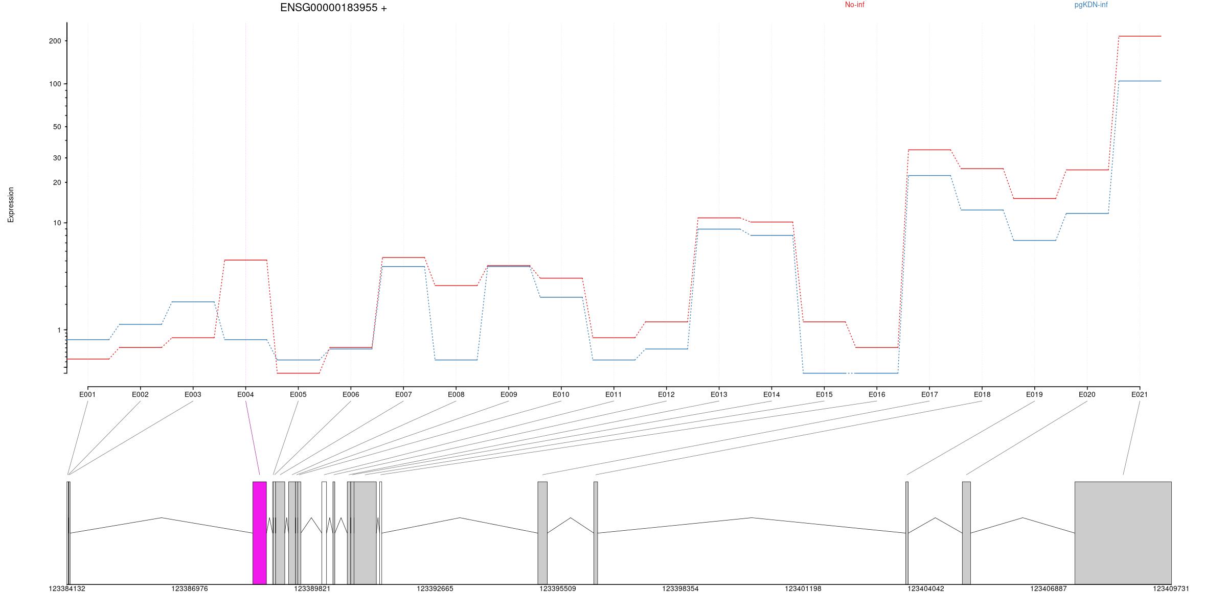1227x613 pixels.
Task: Click exon label E003
Action: click(193, 394)
